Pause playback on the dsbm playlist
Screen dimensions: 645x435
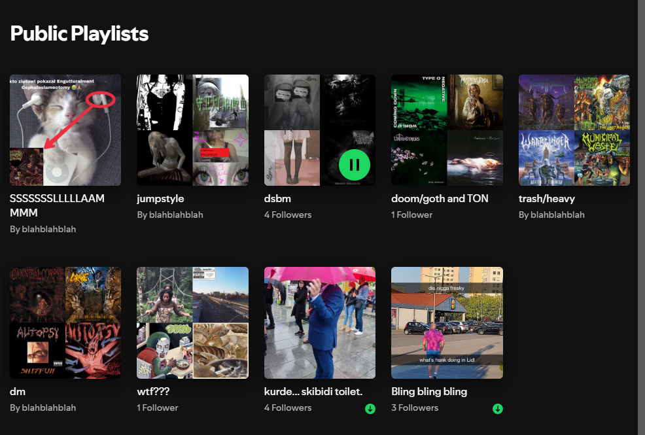click(x=355, y=165)
